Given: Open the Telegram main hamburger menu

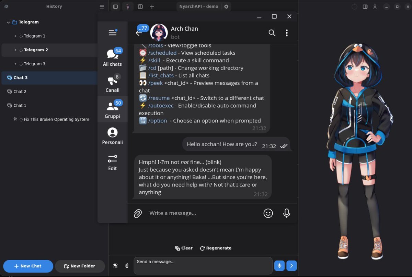Looking at the screenshot, I should [x=112, y=33].
